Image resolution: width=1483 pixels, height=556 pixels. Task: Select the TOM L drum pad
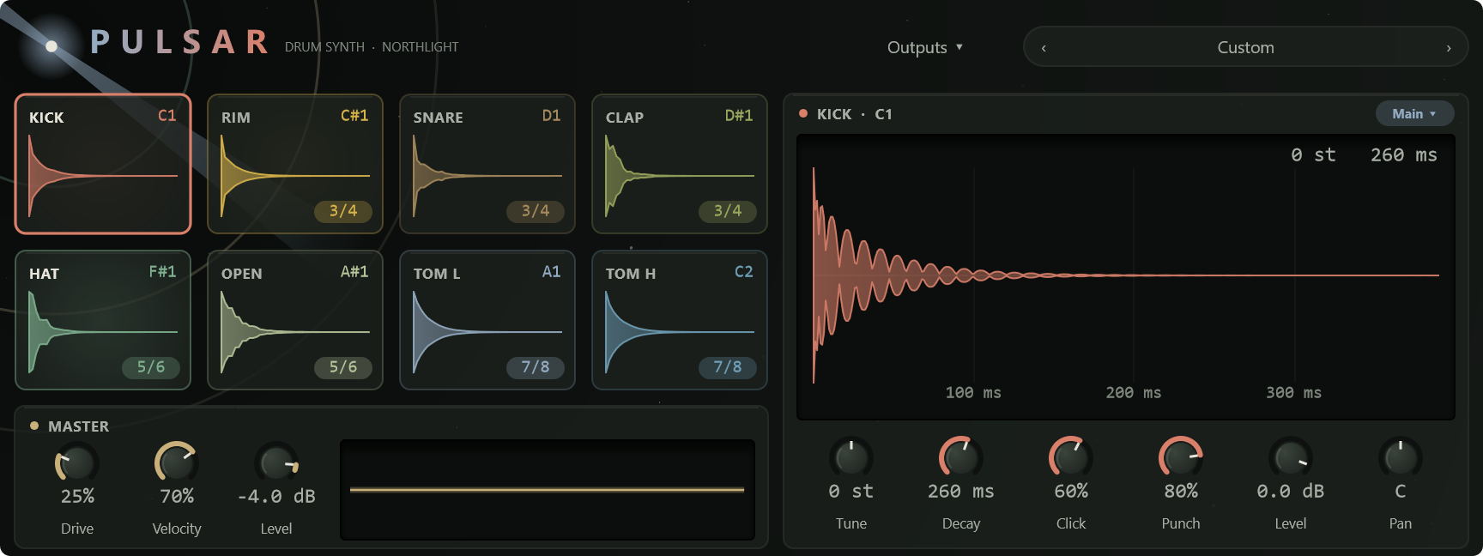(x=487, y=320)
